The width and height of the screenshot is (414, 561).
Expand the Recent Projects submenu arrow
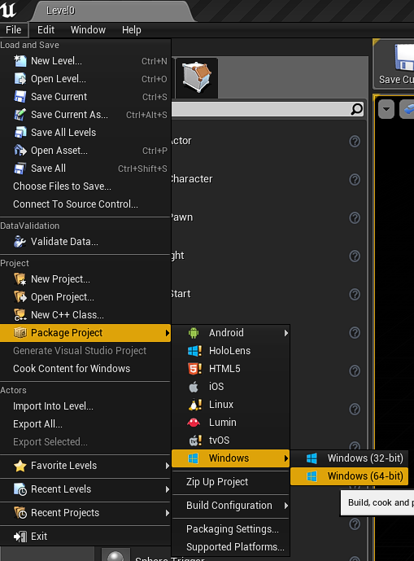pos(167,513)
